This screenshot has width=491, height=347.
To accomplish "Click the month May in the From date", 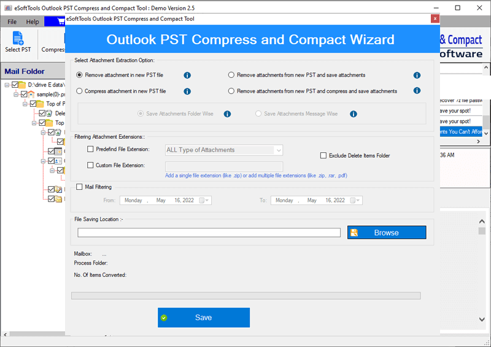I will [x=161, y=200].
